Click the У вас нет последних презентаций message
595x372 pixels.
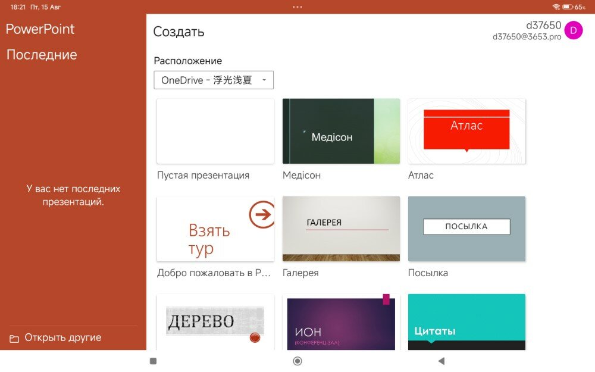point(73,195)
